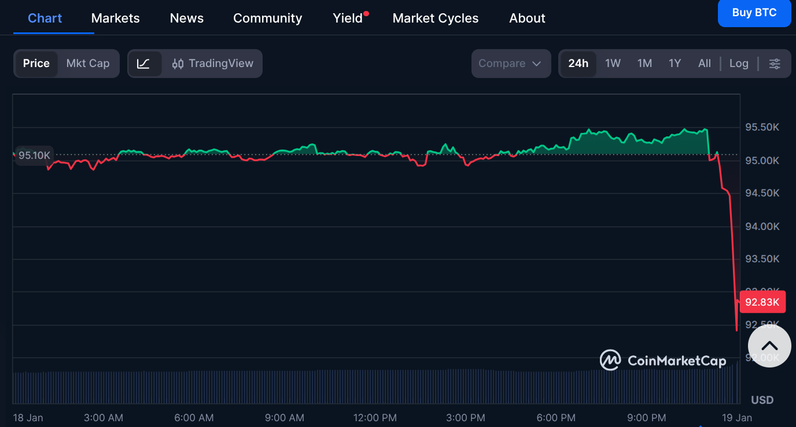The image size is (796, 427).
Task: Open the Compare dropdown
Action: click(x=511, y=64)
